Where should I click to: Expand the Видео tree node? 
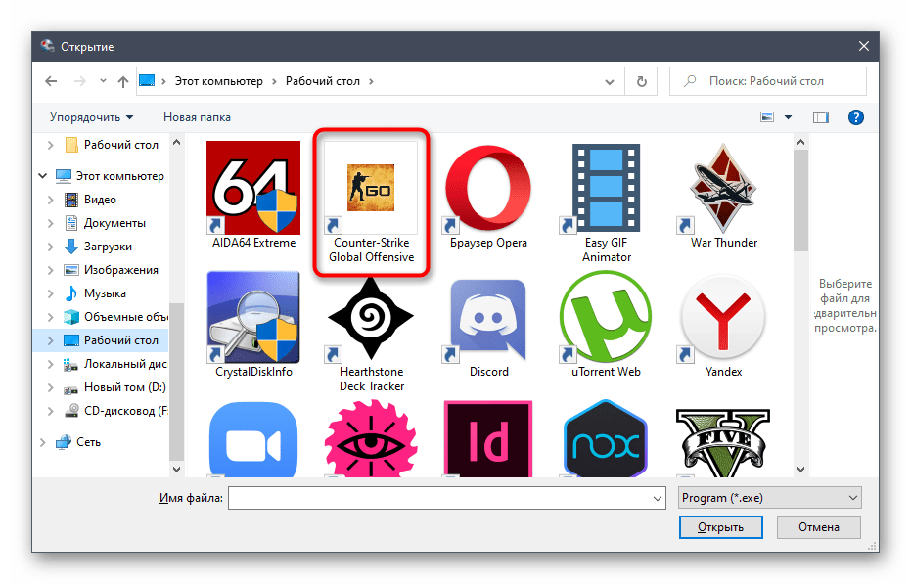(51, 200)
